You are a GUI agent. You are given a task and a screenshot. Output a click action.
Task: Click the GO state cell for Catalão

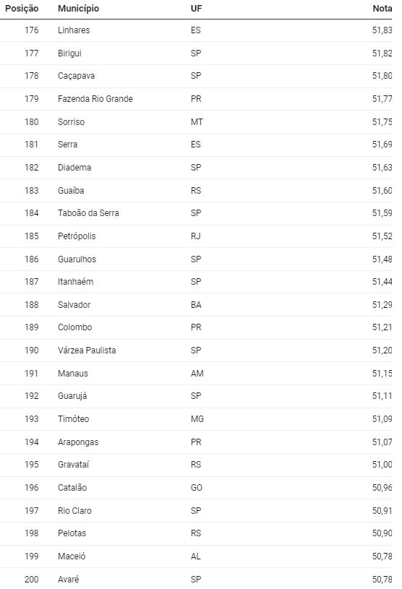[x=196, y=488]
